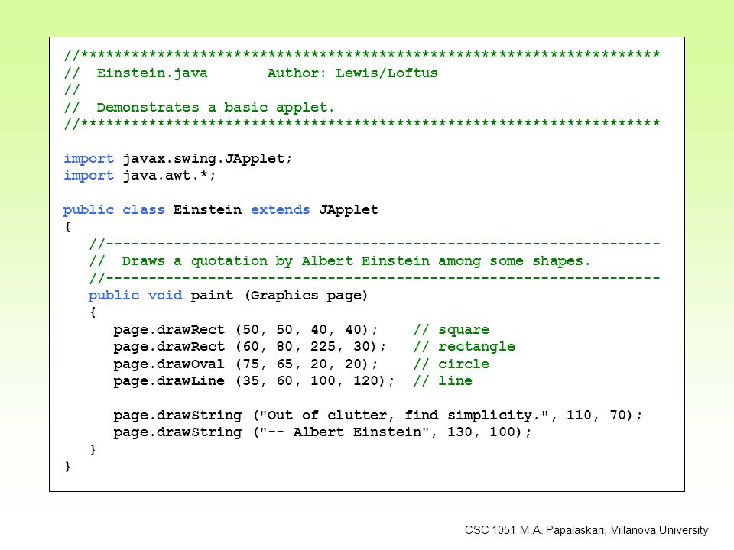Select the 'Demonstrates a basic applet.' comment
The image size is (734, 550).
(x=216, y=108)
